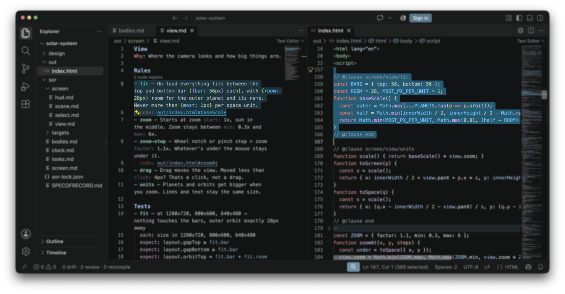
Task: Click the Sign In button
Action: pos(420,18)
